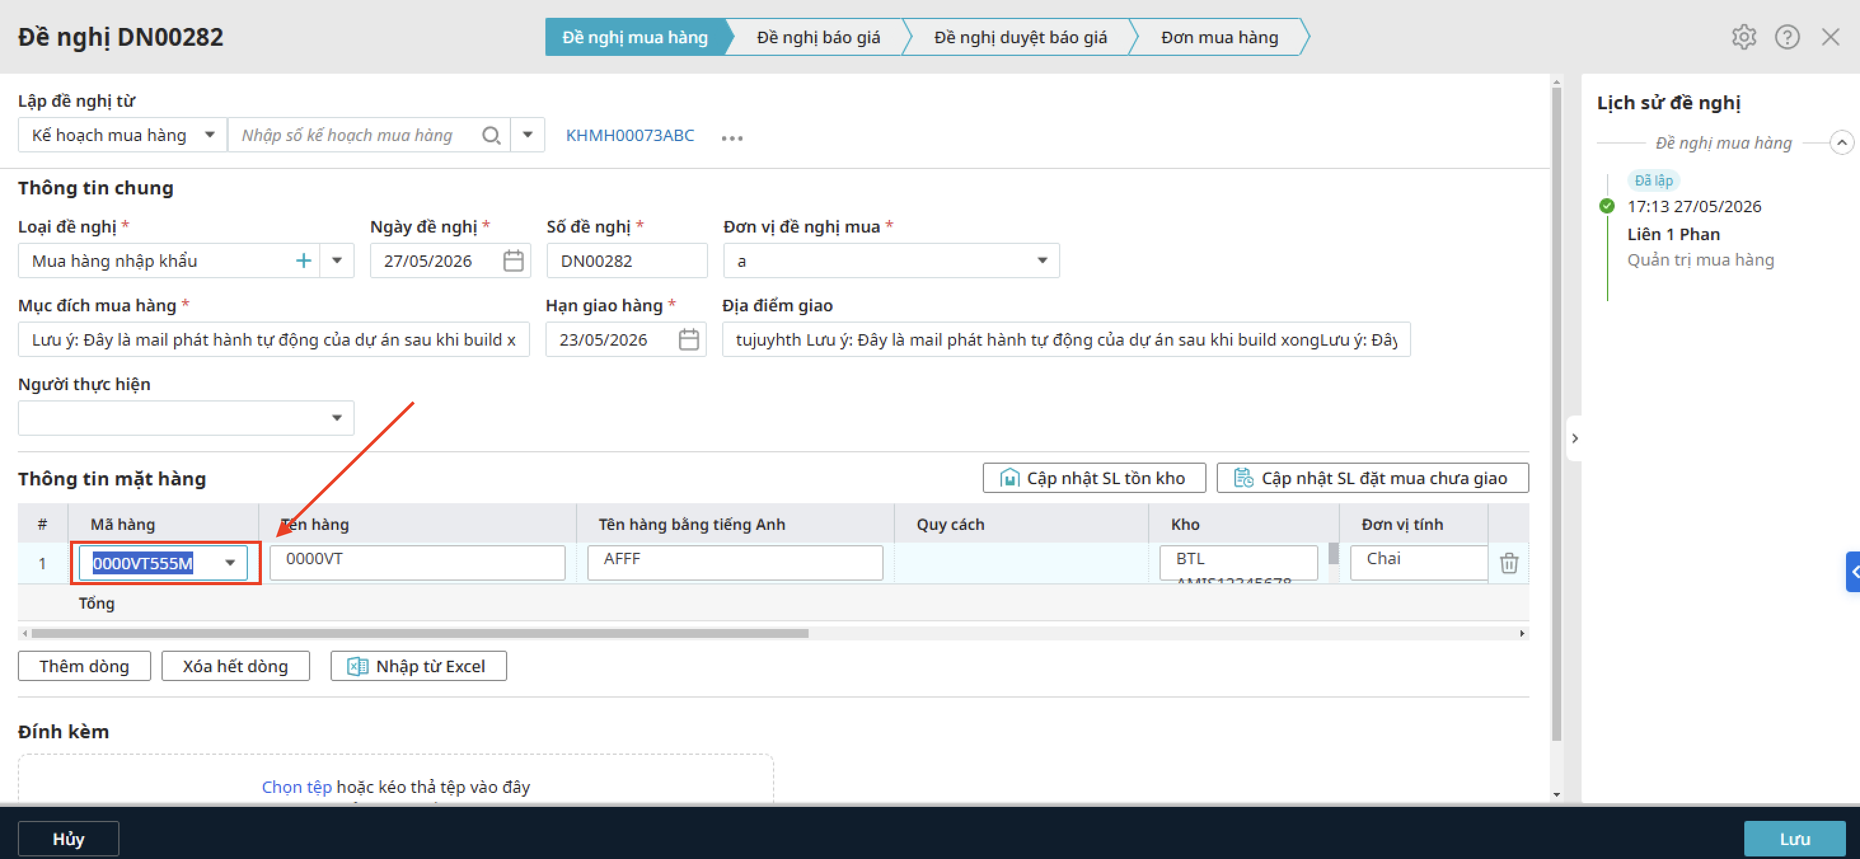Screen dimensions: 1860x859
Task: Click vertical scrollbar of the form
Action: click(x=1556, y=414)
